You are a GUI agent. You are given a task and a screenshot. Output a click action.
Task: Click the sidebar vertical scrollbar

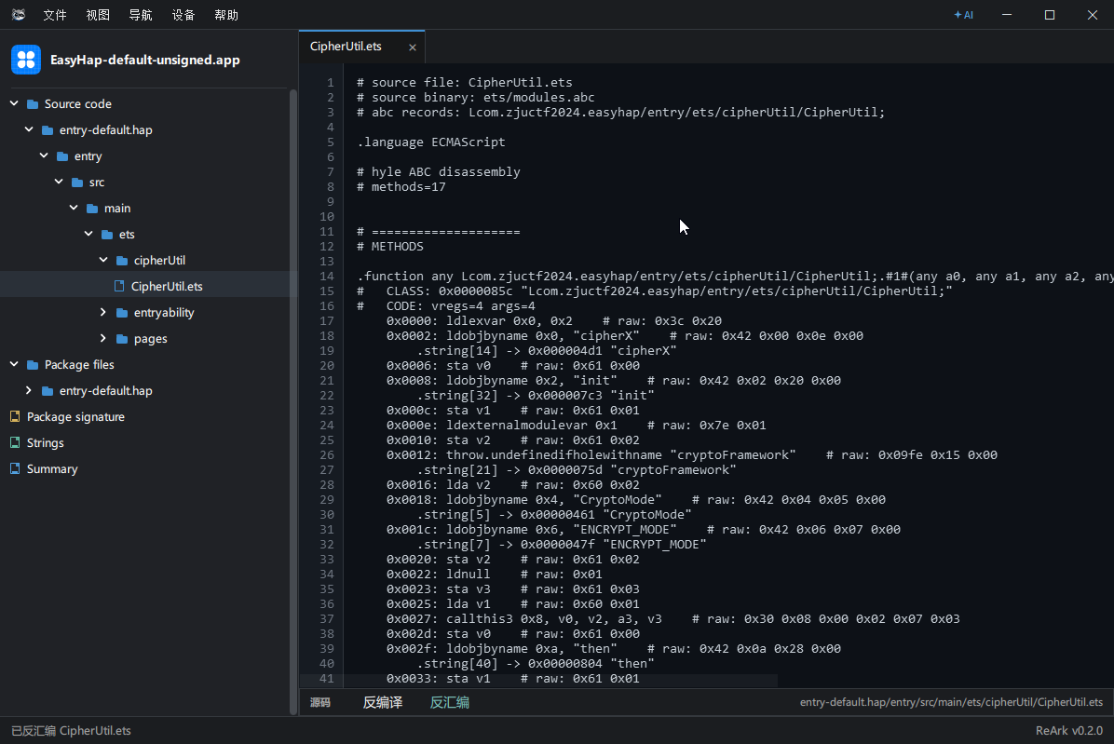click(292, 402)
